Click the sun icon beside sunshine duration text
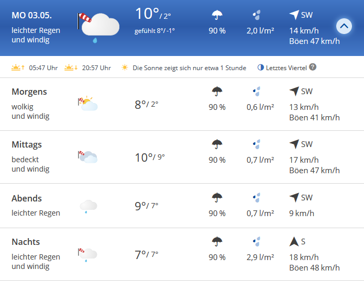Image resolution: width=364 pixels, height=281 pixels. 125,68
